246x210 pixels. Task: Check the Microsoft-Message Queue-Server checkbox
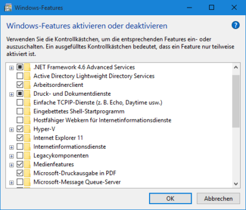20,182
